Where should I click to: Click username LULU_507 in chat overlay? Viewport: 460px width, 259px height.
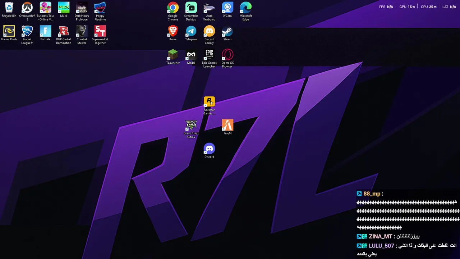[381, 246]
